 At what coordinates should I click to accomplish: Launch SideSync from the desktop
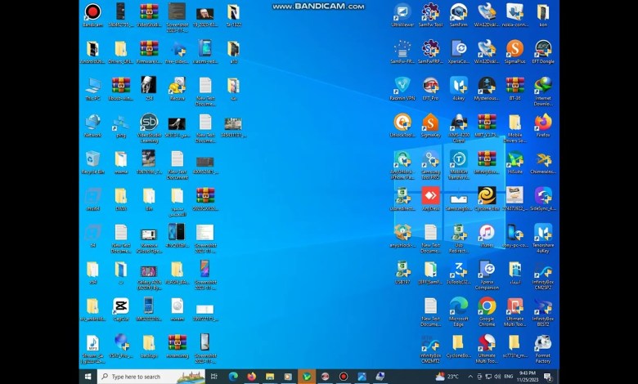[x=543, y=199]
